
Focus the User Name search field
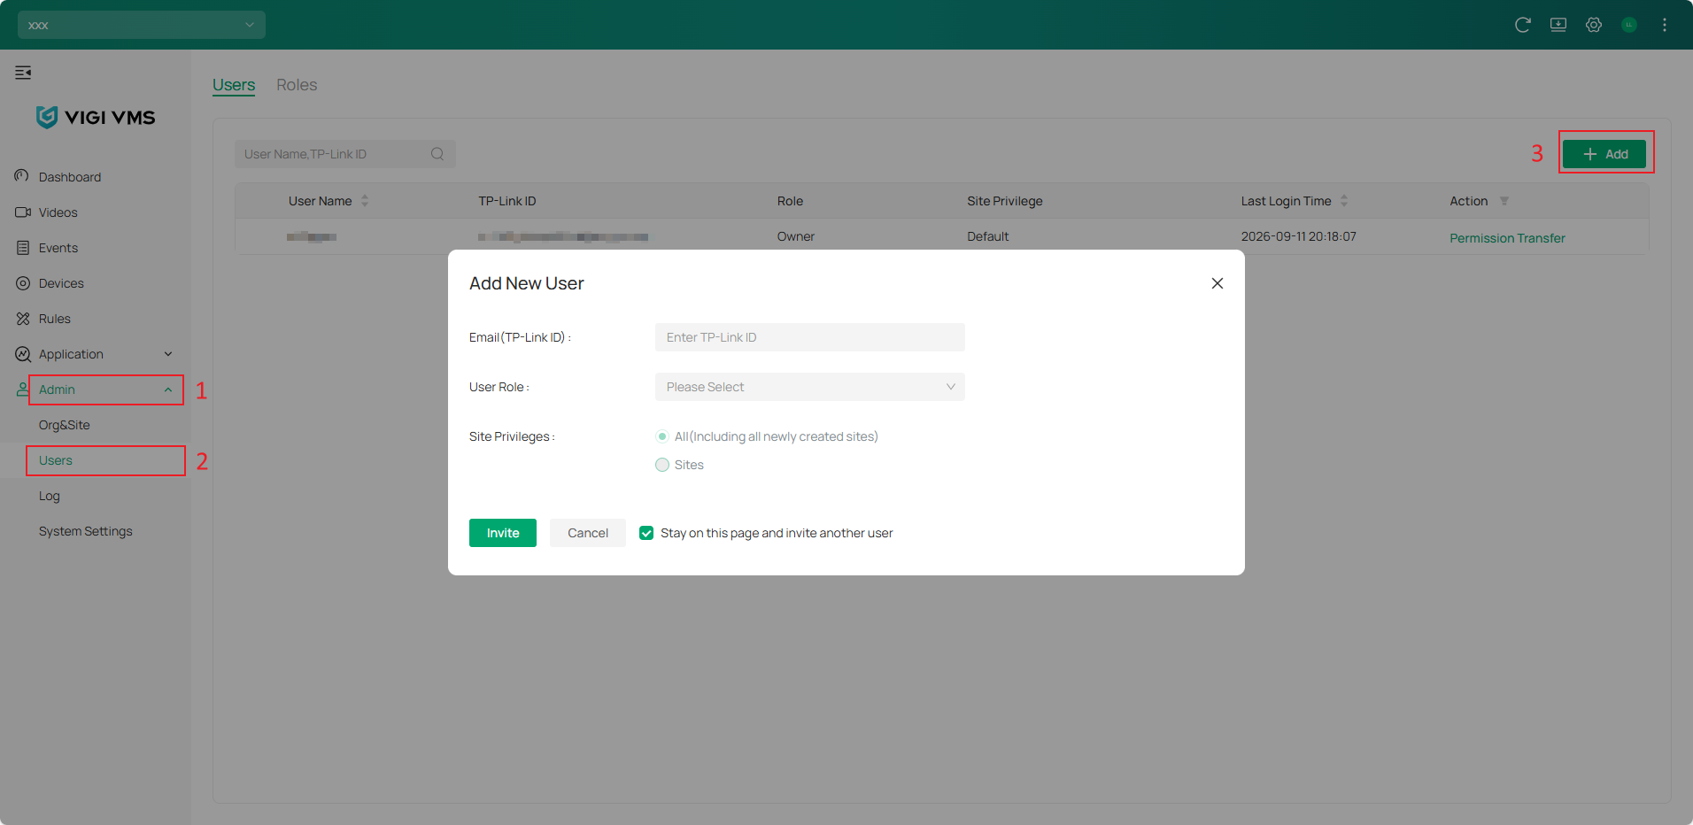(x=345, y=154)
